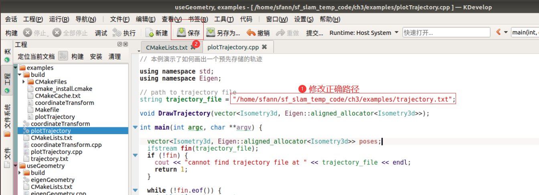Open the 设置(S) menu
This screenshot has height=195, width=539.
pyautogui.click(x=304, y=19)
